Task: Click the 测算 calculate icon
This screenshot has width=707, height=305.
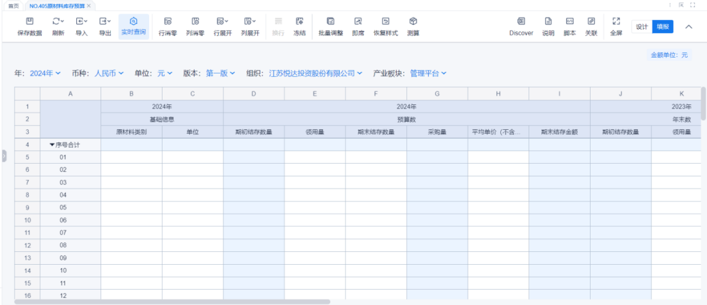Action: [413, 22]
